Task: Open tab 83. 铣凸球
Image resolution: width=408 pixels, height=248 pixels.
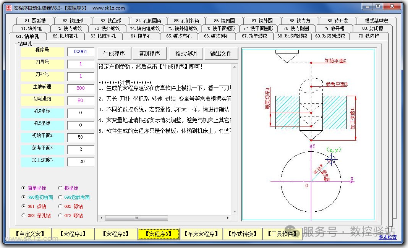Action: pos(111,21)
